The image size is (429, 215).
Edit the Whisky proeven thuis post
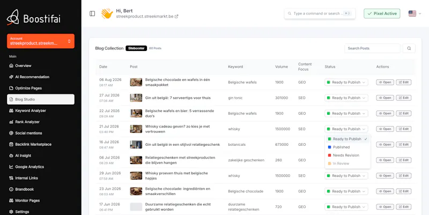click(x=404, y=176)
